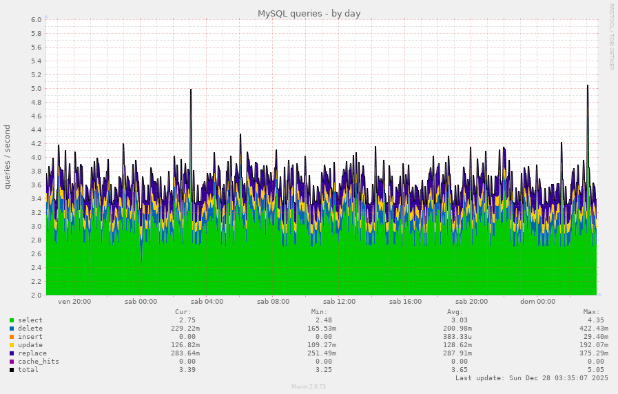Image resolution: width=618 pixels, height=394 pixels.
Task: Click the insert average value 383.33u
Action: (457, 337)
